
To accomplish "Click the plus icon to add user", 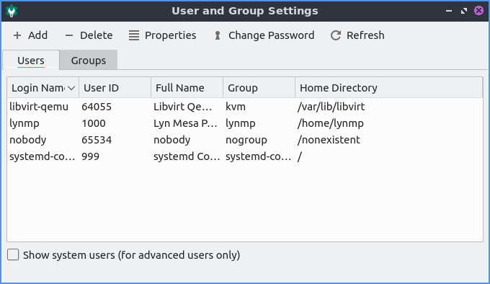I will (x=17, y=35).
